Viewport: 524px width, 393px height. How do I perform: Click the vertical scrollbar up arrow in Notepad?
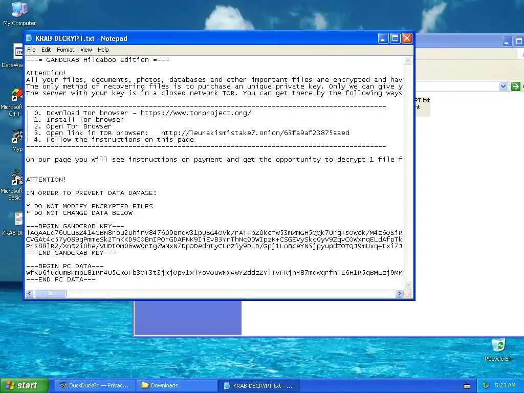tap(408, 61)
